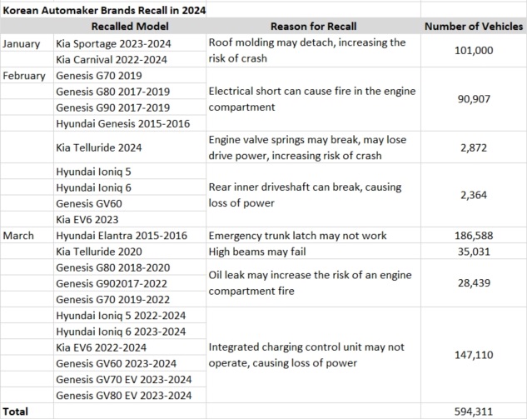
Task: Click the 594,311 total value cell
Action: click(x=473, y=411)
